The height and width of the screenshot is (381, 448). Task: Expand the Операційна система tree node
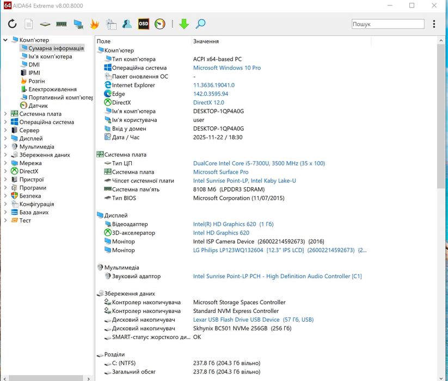[5, 122]
